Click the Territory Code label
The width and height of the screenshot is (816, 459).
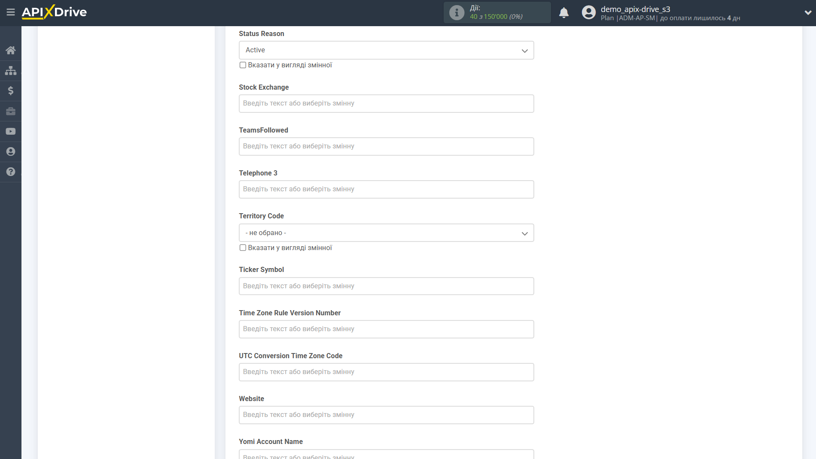tap(261, 216)
